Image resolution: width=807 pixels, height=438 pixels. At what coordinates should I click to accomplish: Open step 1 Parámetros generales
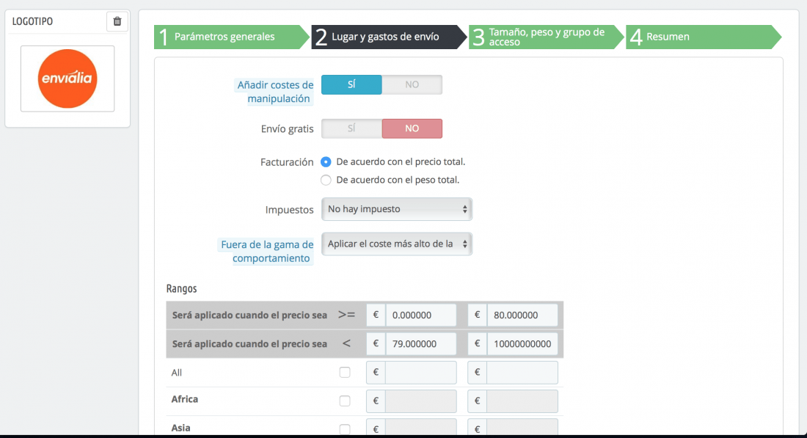(x=230, y=37)
